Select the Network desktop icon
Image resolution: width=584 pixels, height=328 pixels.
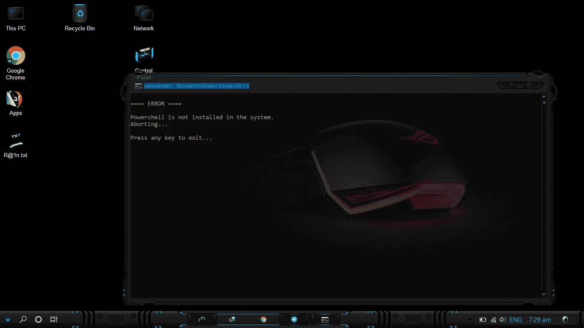(x=144, y=18)
